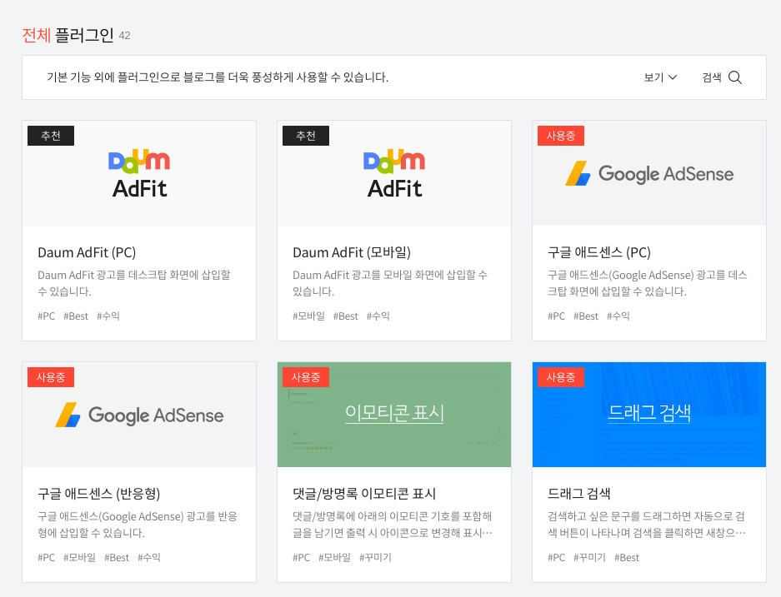781x597 pixels.
Task: Open the 구글 애드센스 (PC) plugin title
Action: coord(599,253)
